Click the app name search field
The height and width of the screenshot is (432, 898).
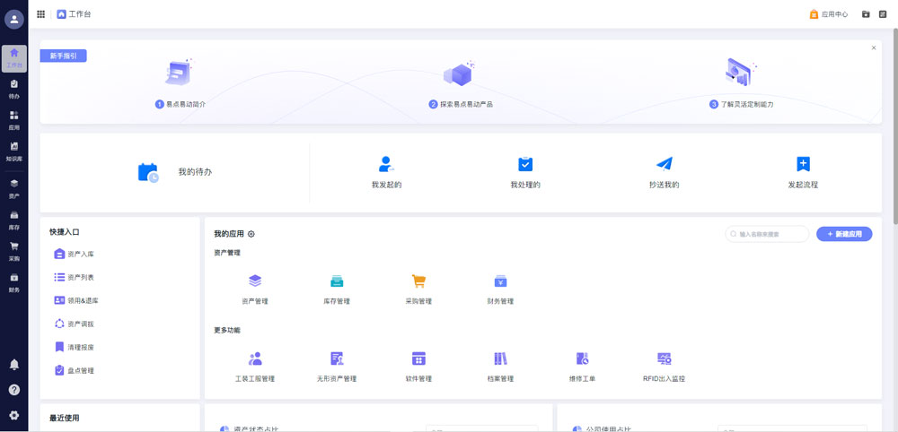[x=770, y=234]
